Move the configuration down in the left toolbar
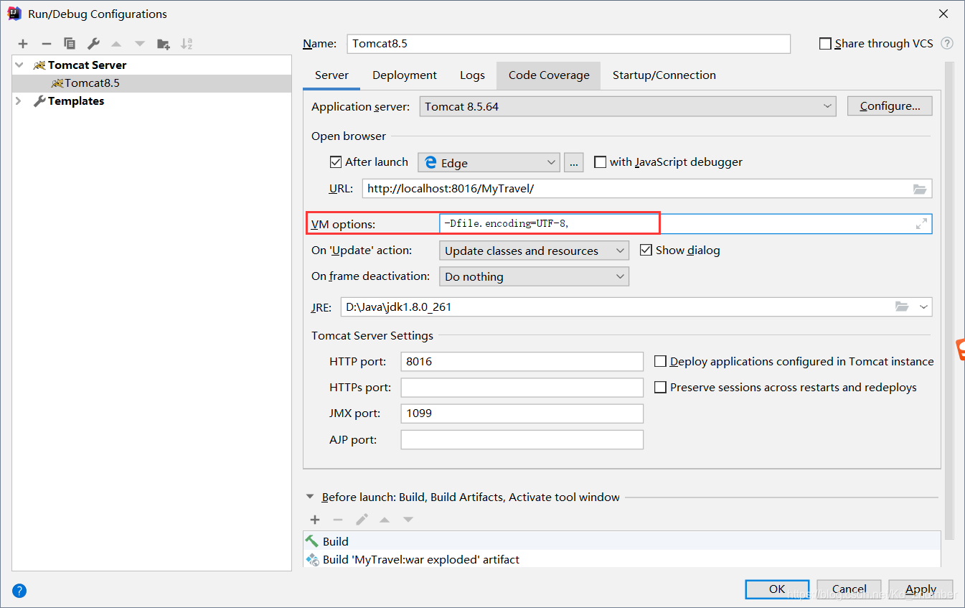 140,44
